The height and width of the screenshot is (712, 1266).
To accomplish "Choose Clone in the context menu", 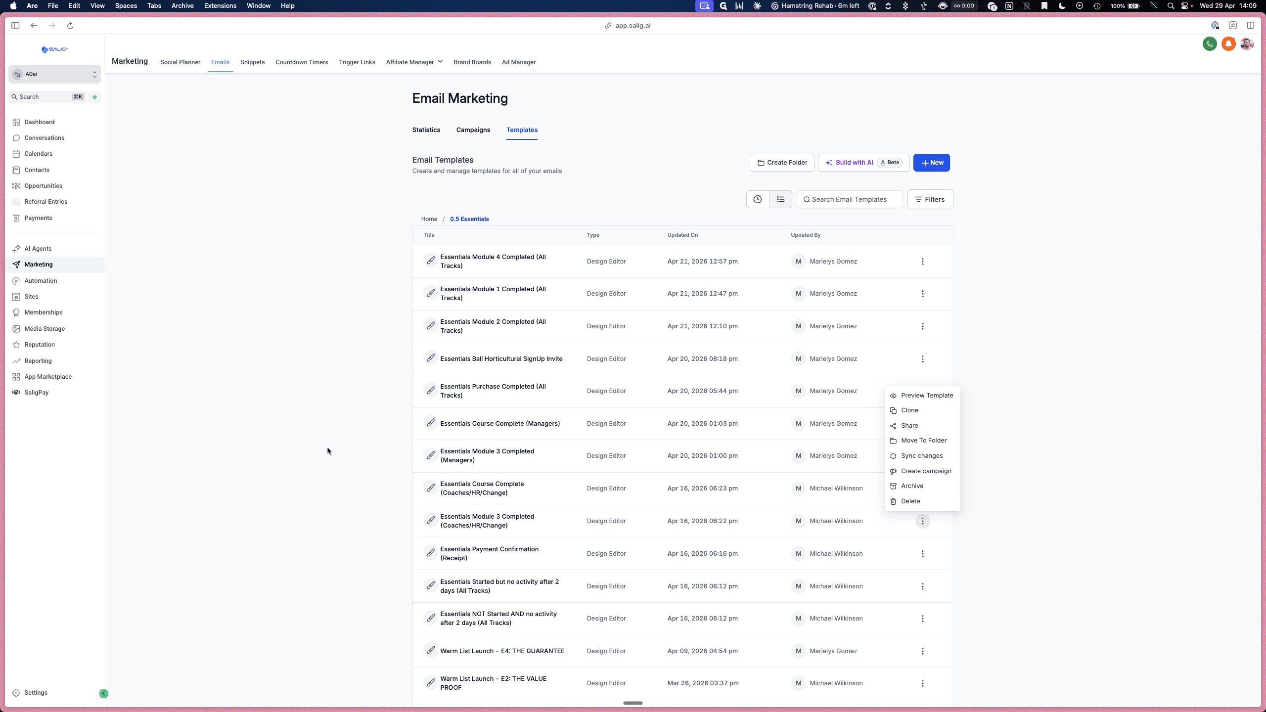I will click(922, 410).
